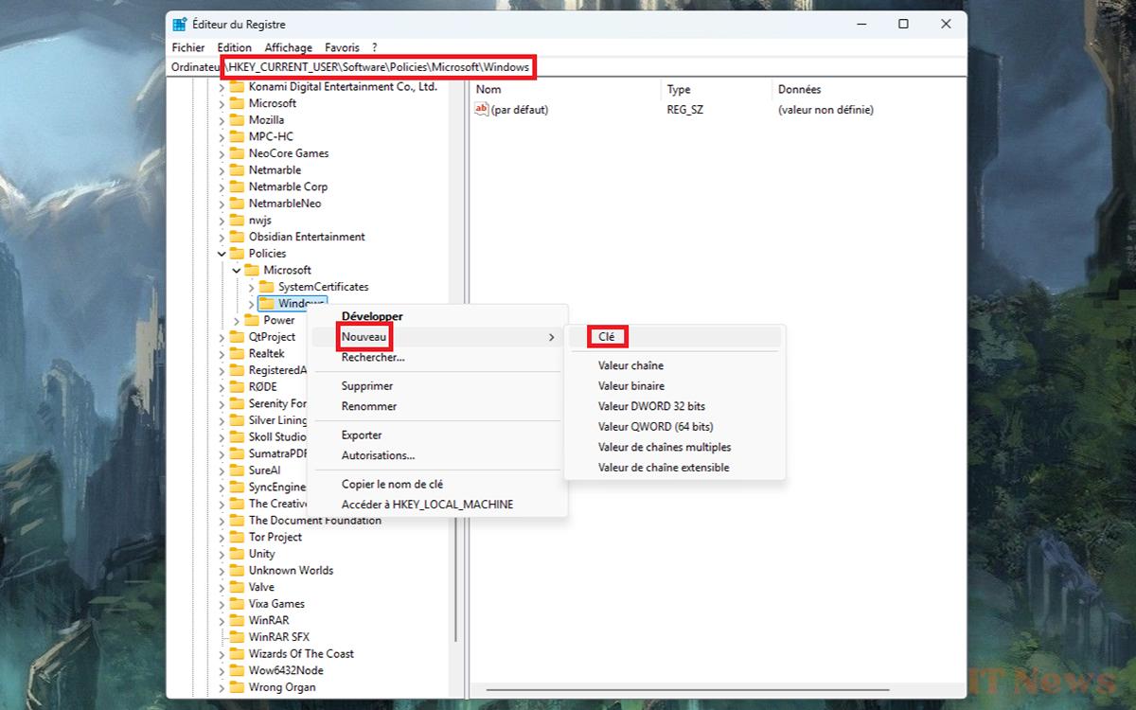Viewport: 1136px width, 710px height.
Task: Select Valeur de chaînes multiples
Action: pyautogui.click(x=674, y=447)
